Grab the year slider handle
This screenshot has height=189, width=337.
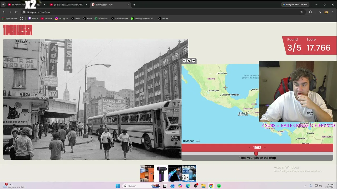(256, 153)
